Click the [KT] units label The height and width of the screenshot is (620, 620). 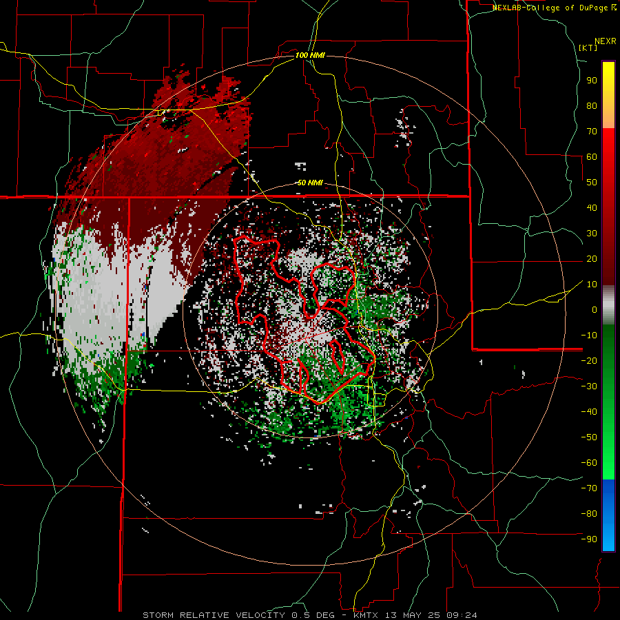(588, 48)
